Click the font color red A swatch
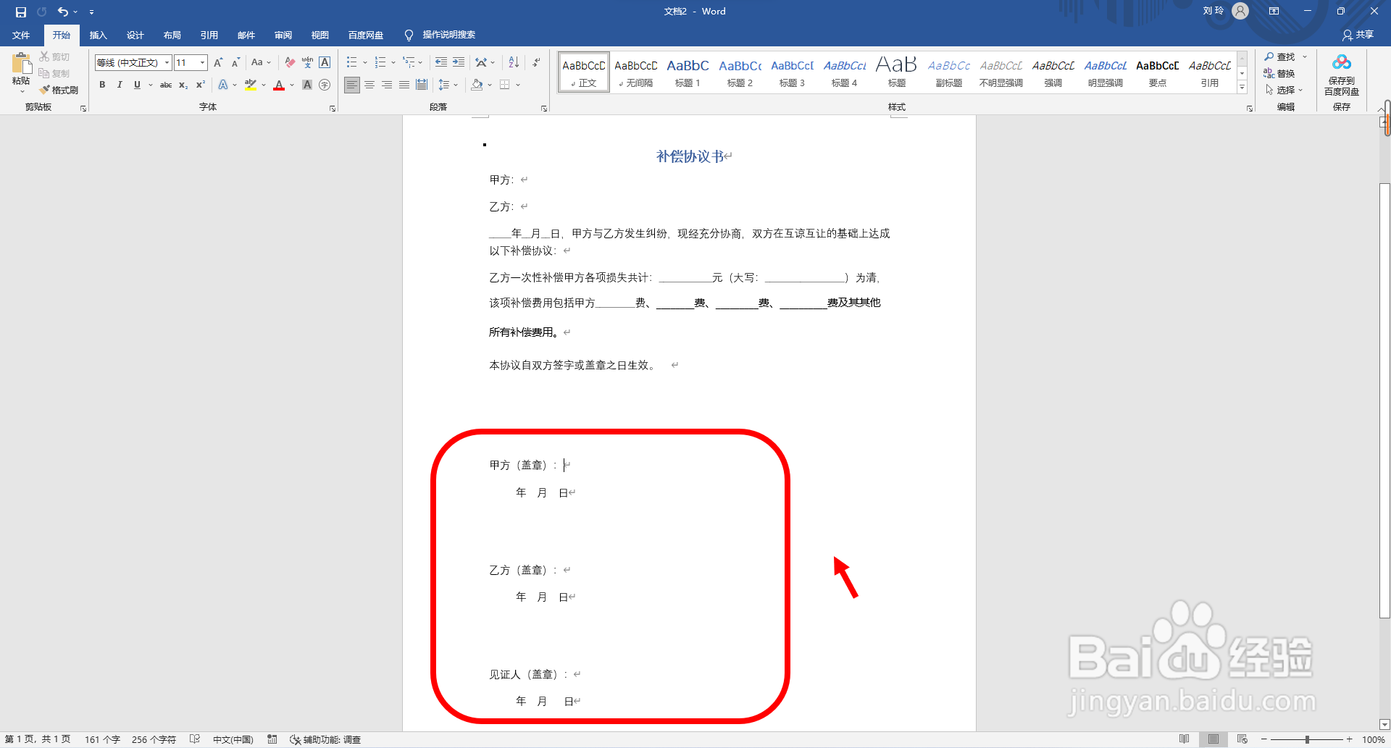The image size is (1391, 748). 279,85
